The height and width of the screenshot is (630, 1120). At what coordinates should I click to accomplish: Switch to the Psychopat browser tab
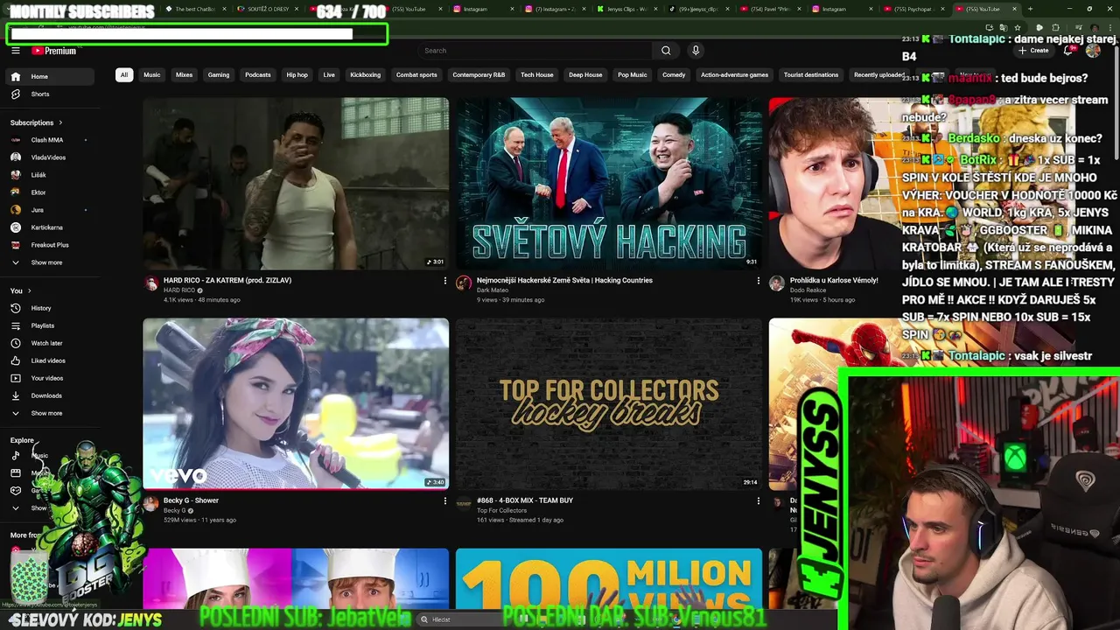[x=914, y=9]
